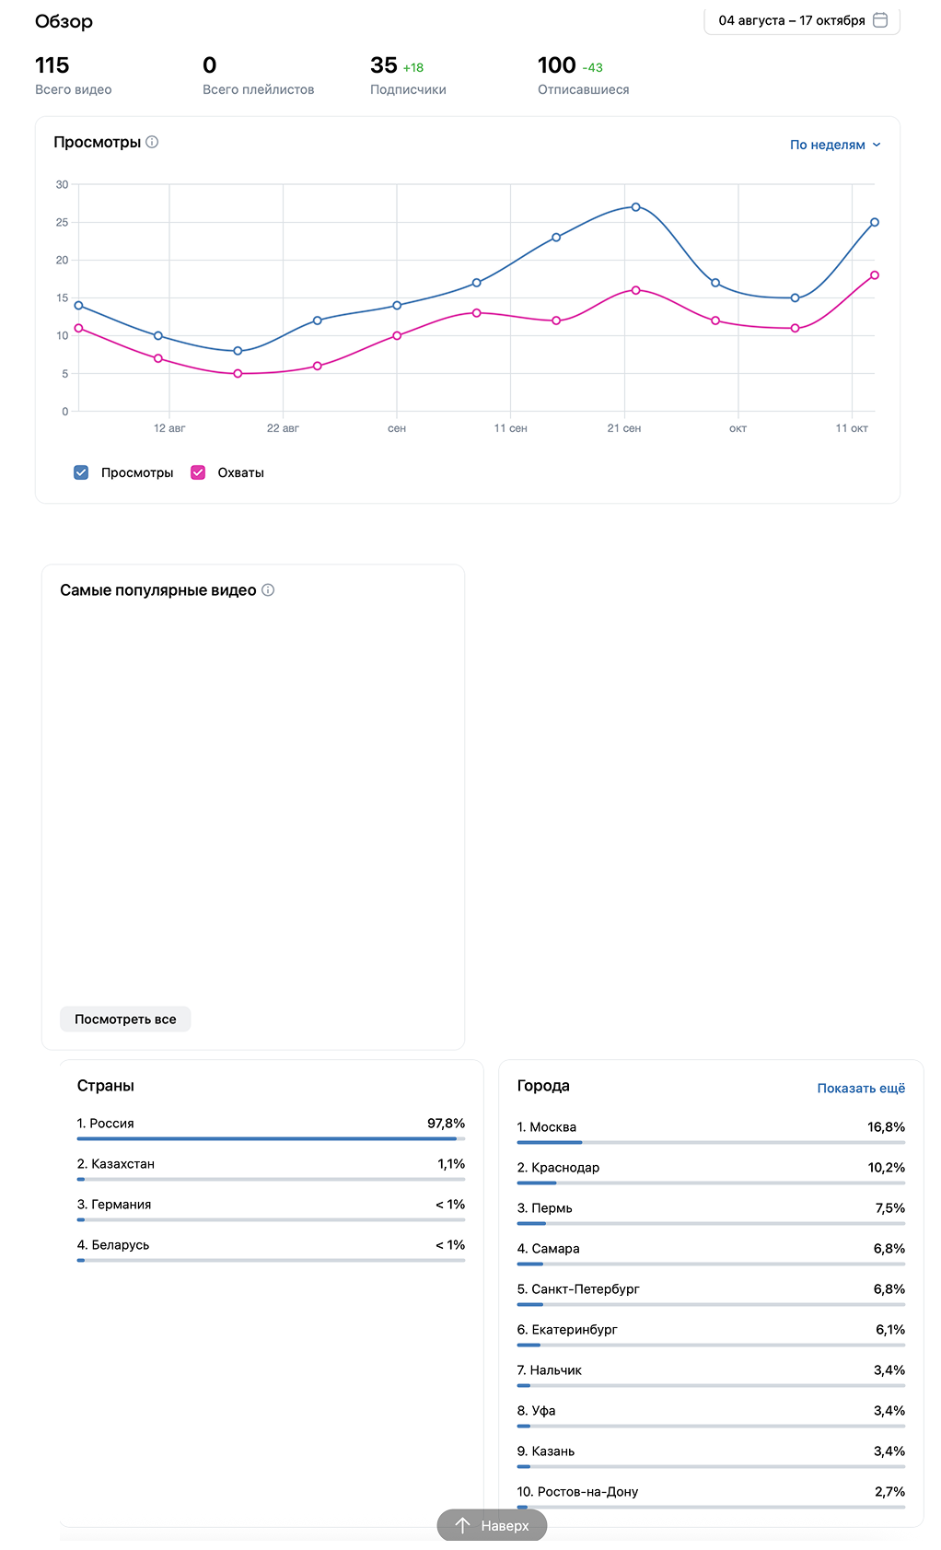Click the up arrow icon in Наверх
Screen dimensions: 941x1550
click(x=463, y=1525)
